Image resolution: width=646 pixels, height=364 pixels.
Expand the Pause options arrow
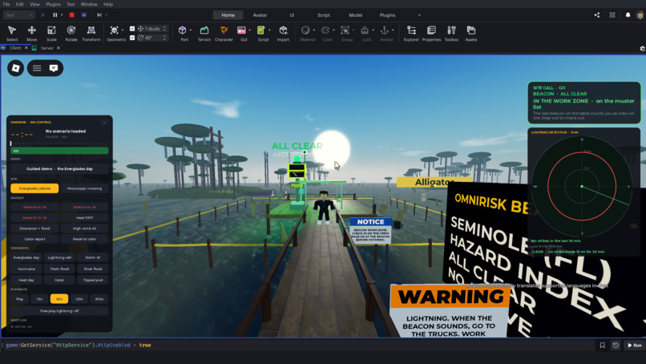click(x=62, y=15)
